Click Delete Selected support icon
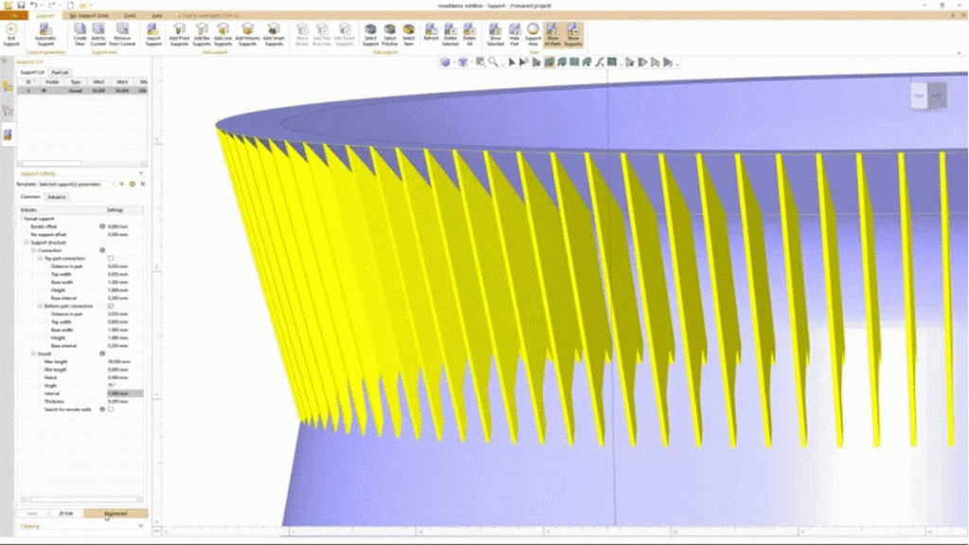Viewport: 969px width, 545px height. 450,33
